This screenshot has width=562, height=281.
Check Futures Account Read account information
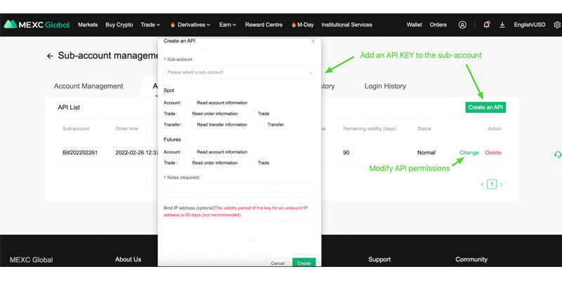(x=192, y=152)
